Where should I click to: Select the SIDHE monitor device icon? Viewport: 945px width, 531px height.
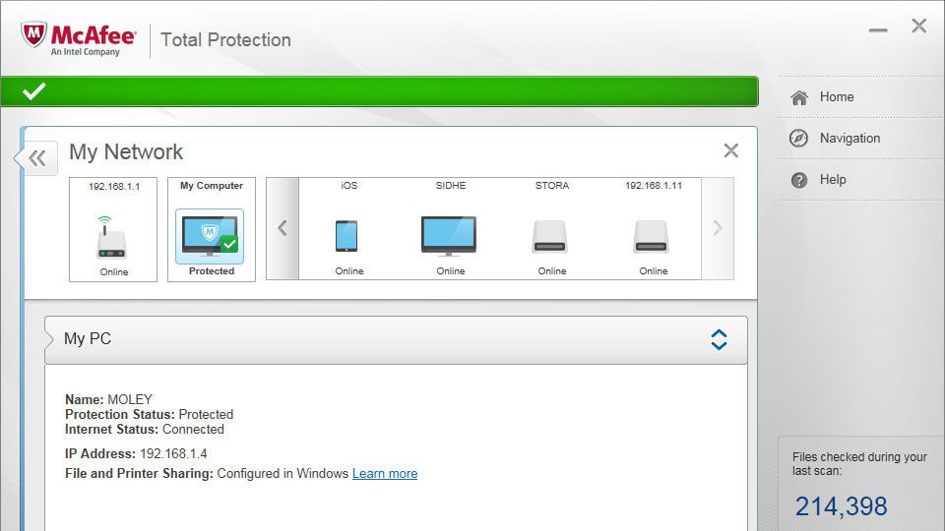[449, 236]
